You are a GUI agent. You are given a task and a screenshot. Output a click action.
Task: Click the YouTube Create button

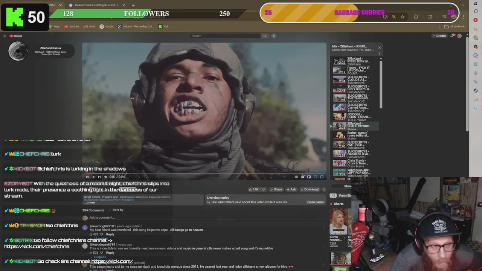coord(439,36)
